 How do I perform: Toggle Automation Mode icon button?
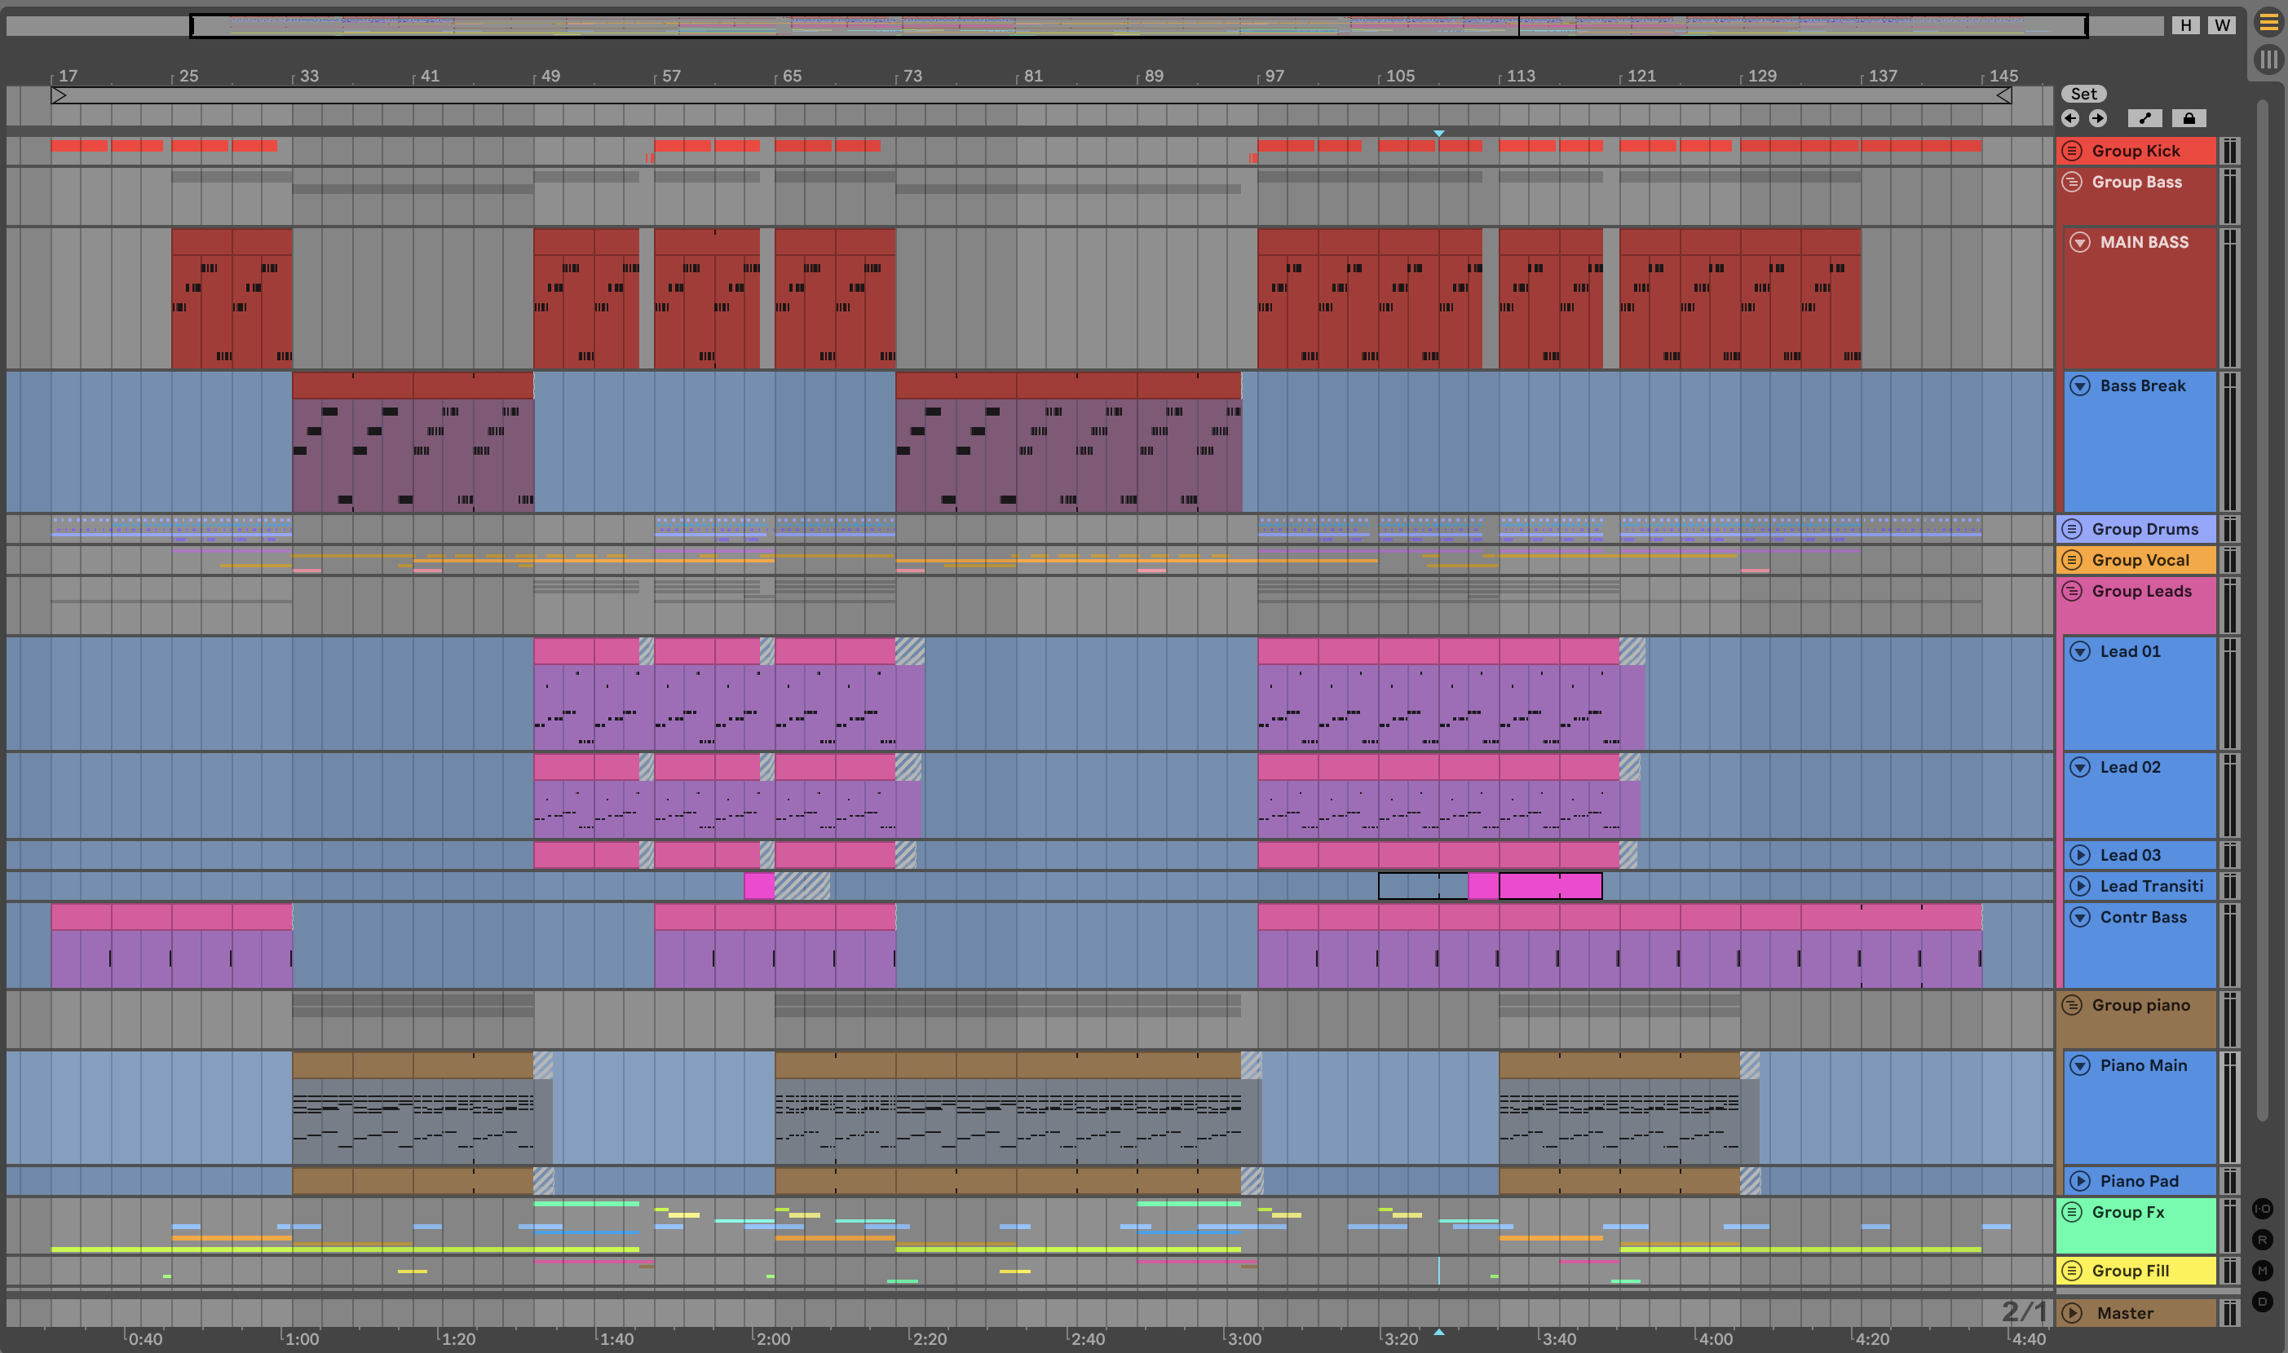coord(2144,118)
